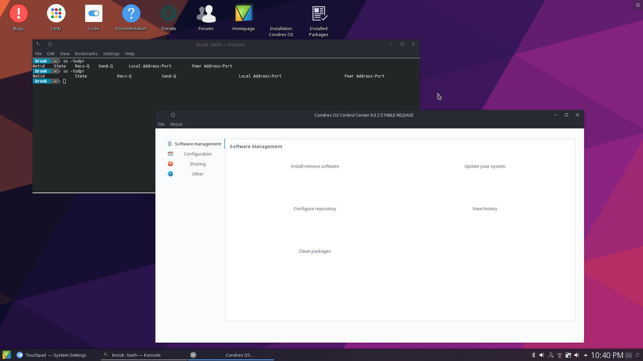Click Configure repository
The width and height of the screenshot is (643, 361).
tap(315, 209)
